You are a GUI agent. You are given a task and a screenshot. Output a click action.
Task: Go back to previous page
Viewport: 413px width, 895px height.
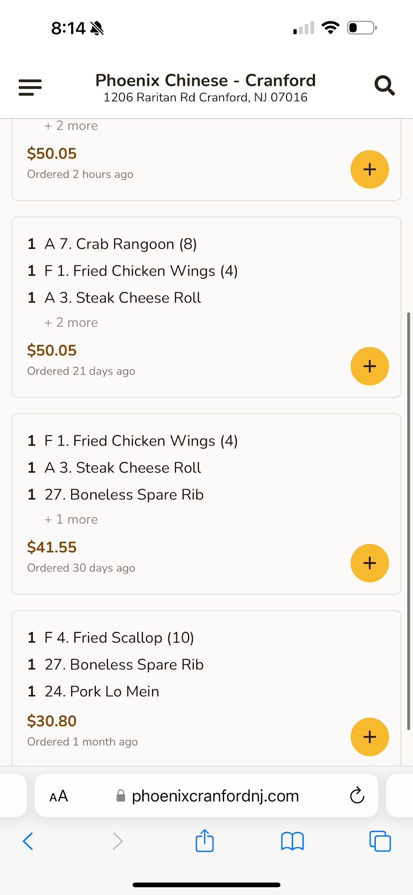coord(28,841)
